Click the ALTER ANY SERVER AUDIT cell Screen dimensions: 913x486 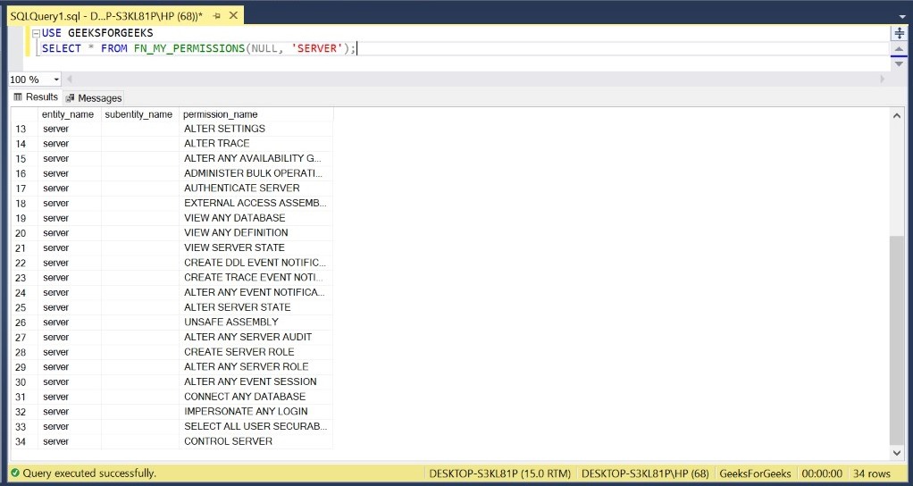point(256,337)
